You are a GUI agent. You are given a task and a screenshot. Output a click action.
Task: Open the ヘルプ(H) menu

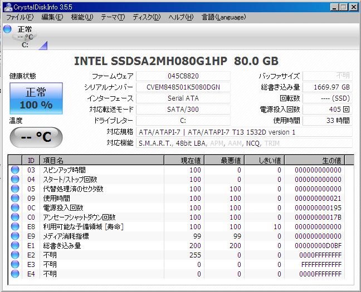click(181, 17)
